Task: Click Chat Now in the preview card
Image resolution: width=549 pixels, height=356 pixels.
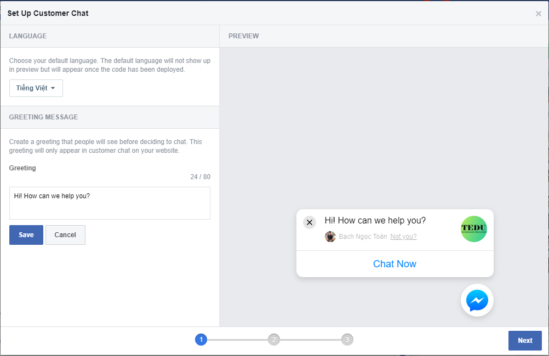Action: [x=394, y=264]
